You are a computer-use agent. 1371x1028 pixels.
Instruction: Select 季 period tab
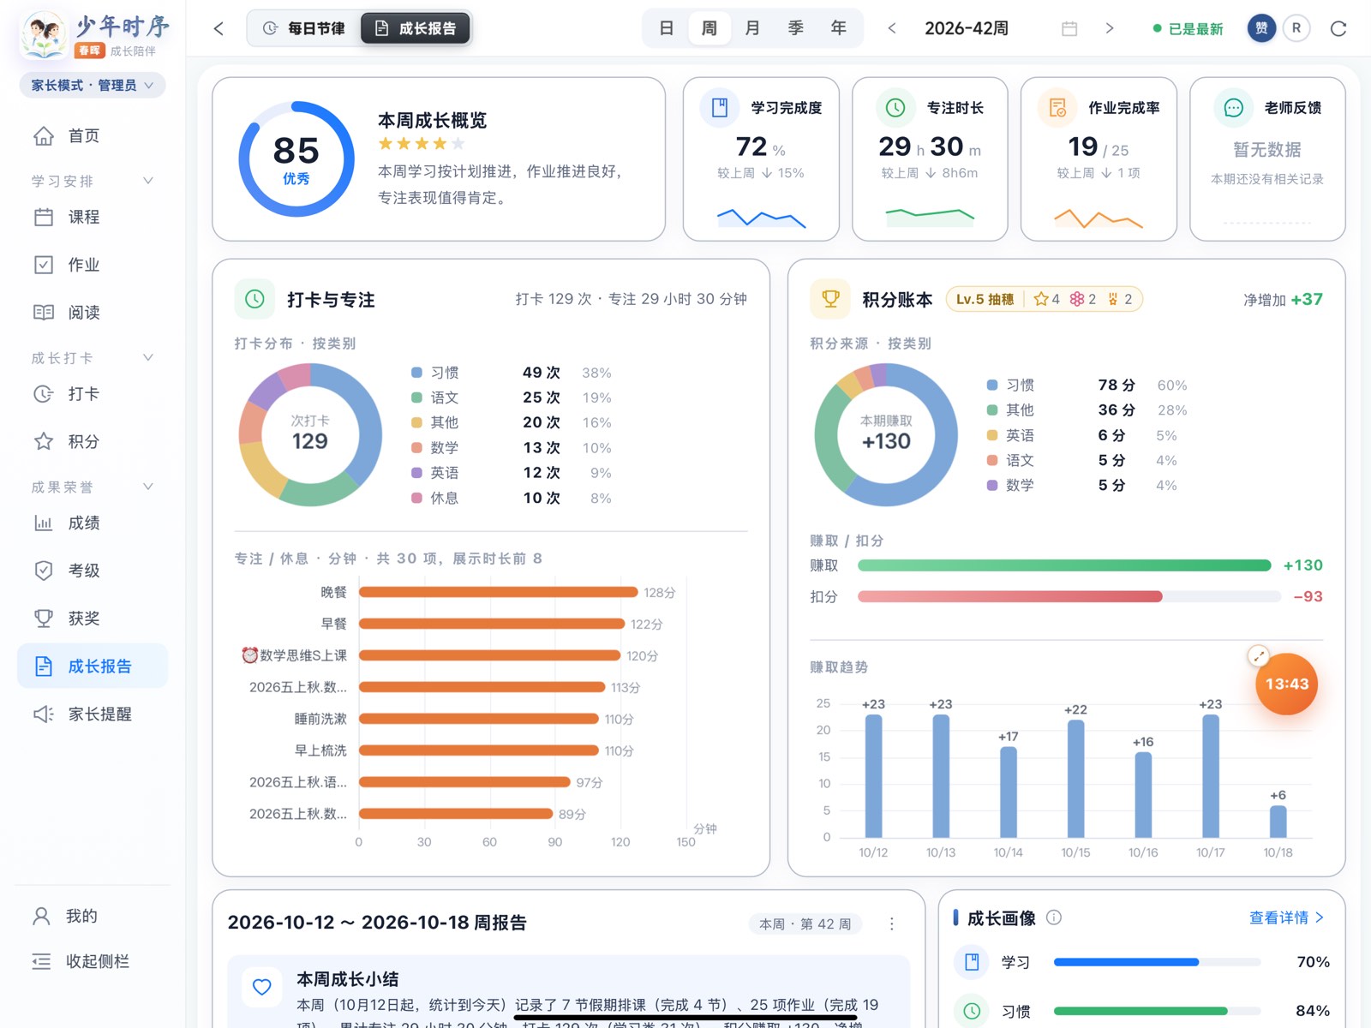click(x=796, y=28)
